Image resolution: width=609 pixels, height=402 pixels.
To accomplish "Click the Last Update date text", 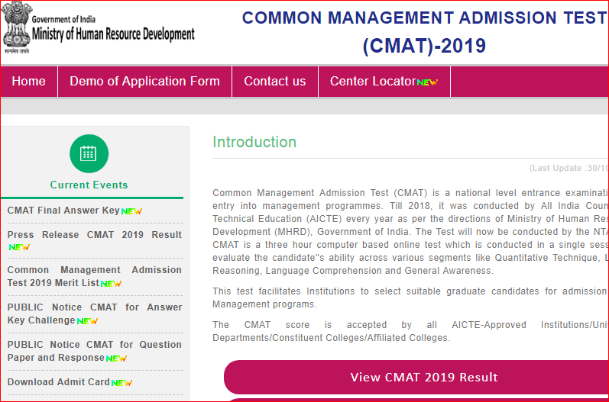I will [569, 169].
